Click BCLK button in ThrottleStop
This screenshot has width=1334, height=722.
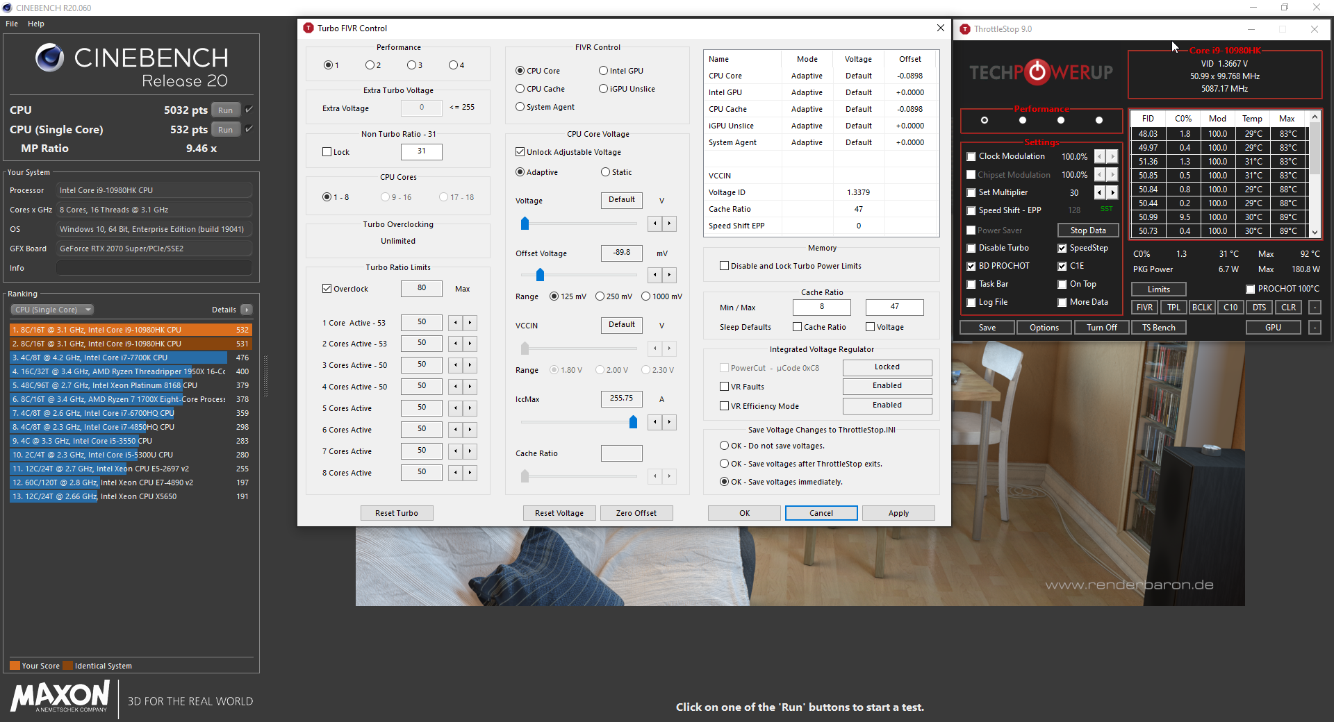[1202, 308]
